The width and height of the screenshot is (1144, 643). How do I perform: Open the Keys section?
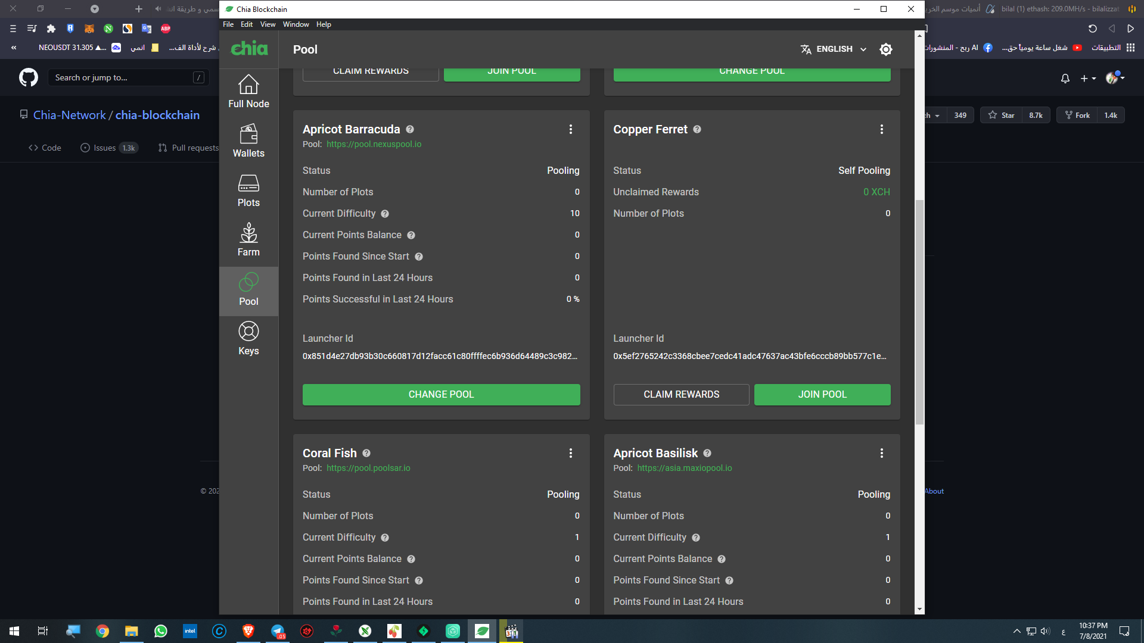click(248, 339)
